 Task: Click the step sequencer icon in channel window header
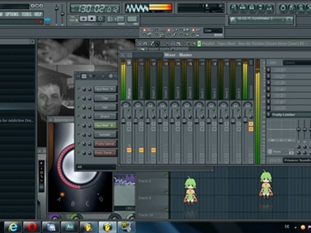tap(84, 76)
